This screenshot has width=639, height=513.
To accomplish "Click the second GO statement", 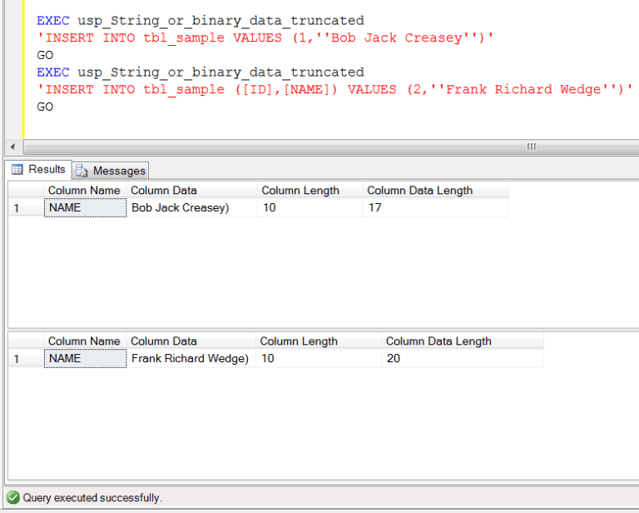I will click(45, 107).
